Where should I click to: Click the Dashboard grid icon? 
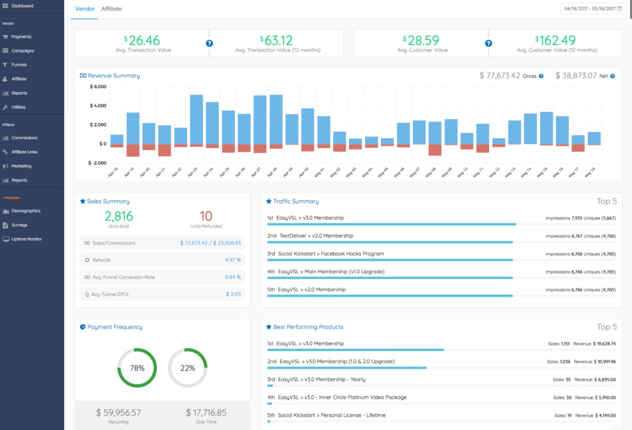click(x=6, y=6)
